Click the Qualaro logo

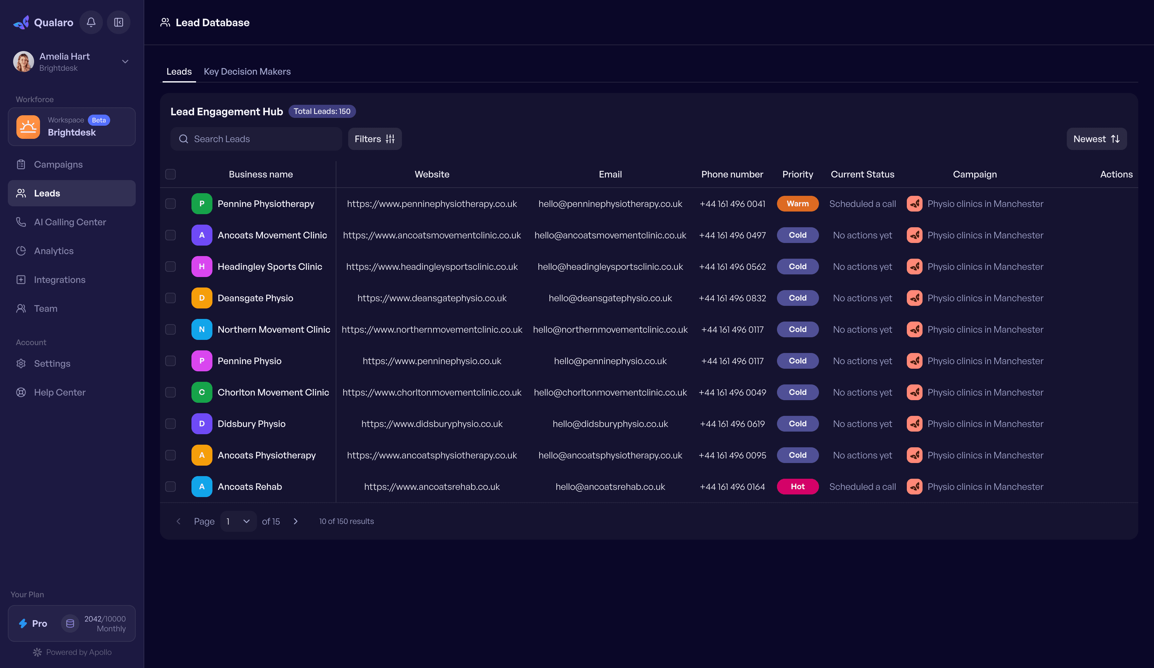pos(21,22)
